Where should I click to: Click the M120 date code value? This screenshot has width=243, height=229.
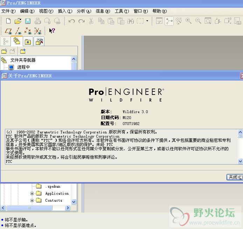click(x=127, y=118)
